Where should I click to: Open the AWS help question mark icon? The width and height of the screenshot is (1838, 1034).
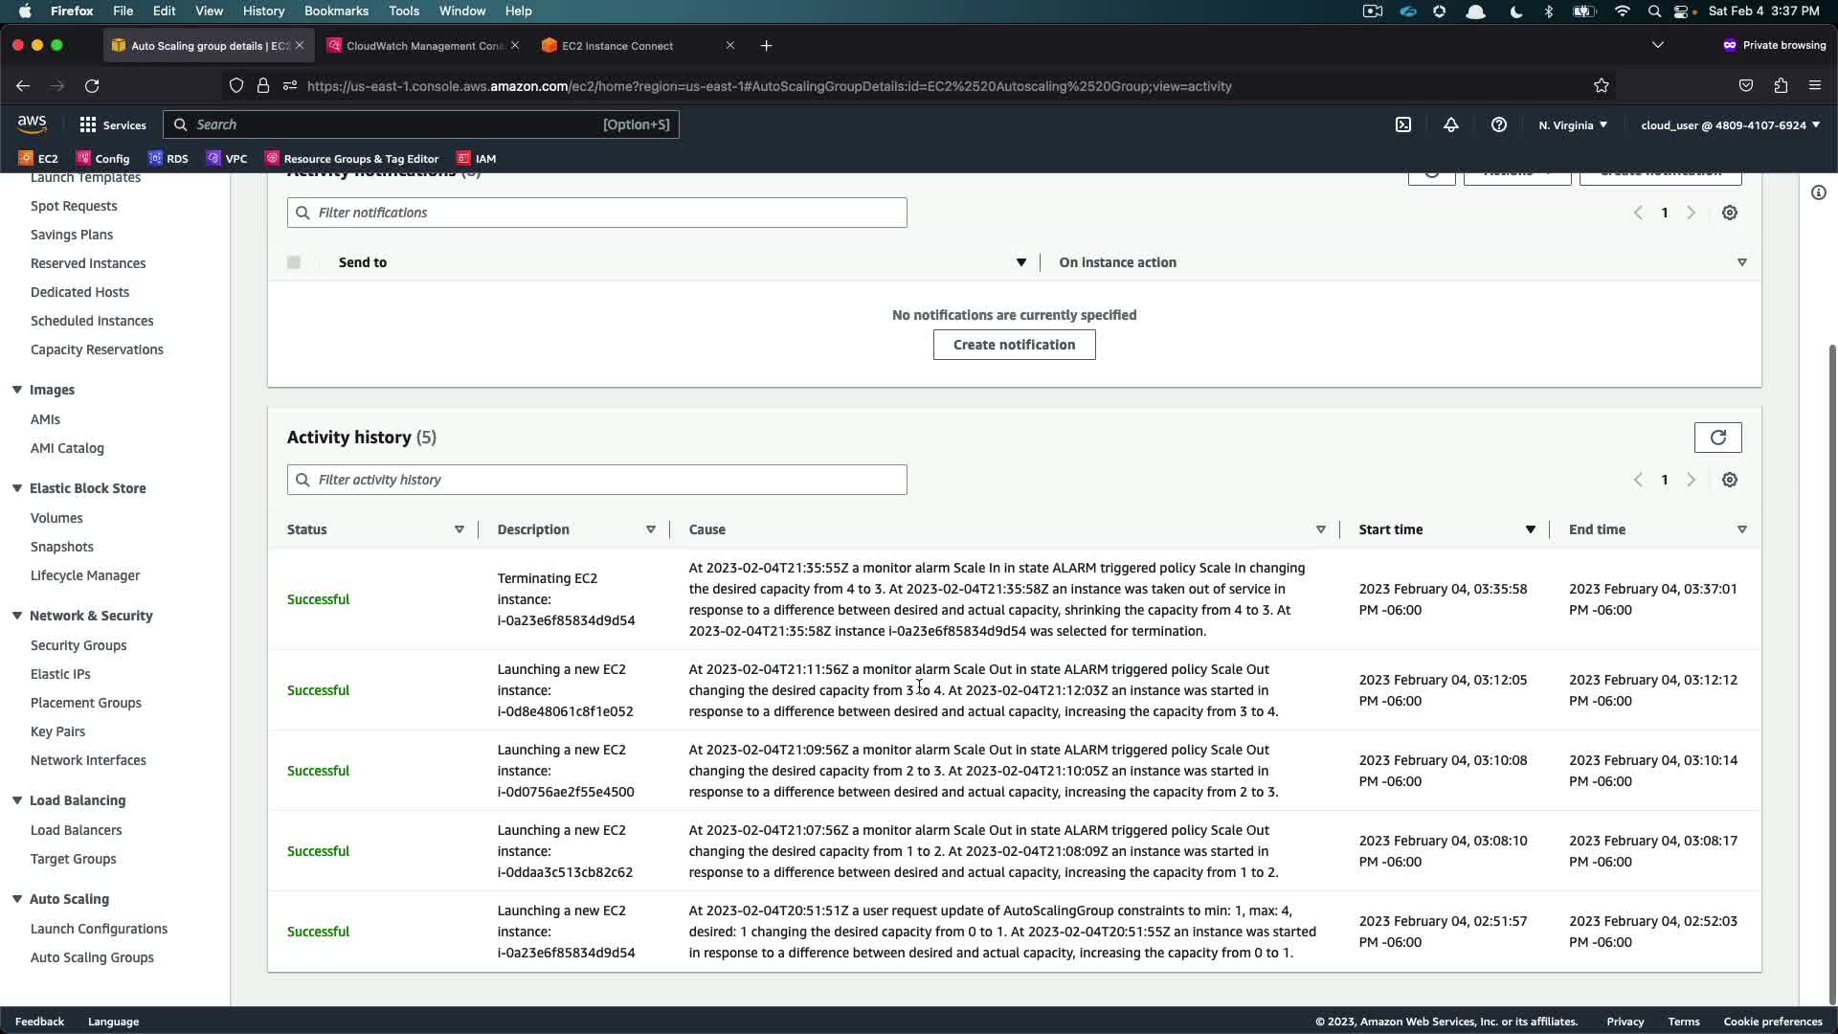pos(1499,124)
